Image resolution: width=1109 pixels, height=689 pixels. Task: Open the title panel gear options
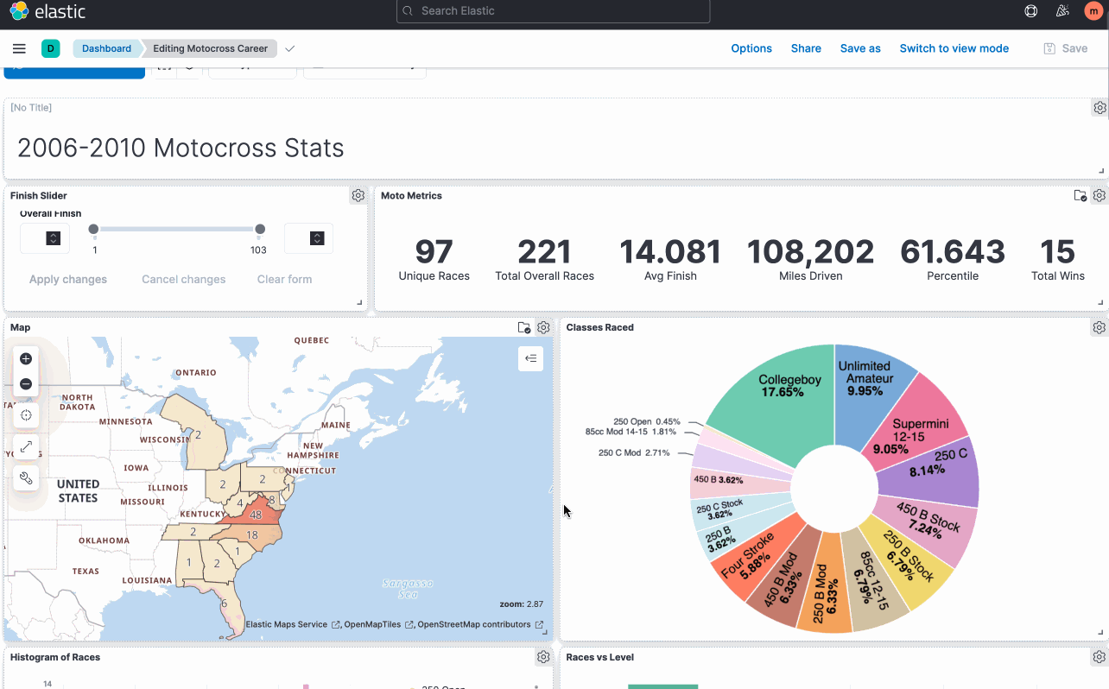pyautogui.click(x=1099, y=108)
